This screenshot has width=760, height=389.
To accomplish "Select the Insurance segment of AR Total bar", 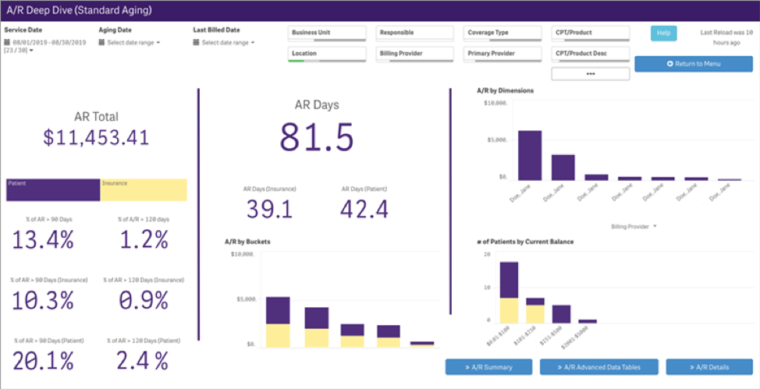I will [144, 190].
